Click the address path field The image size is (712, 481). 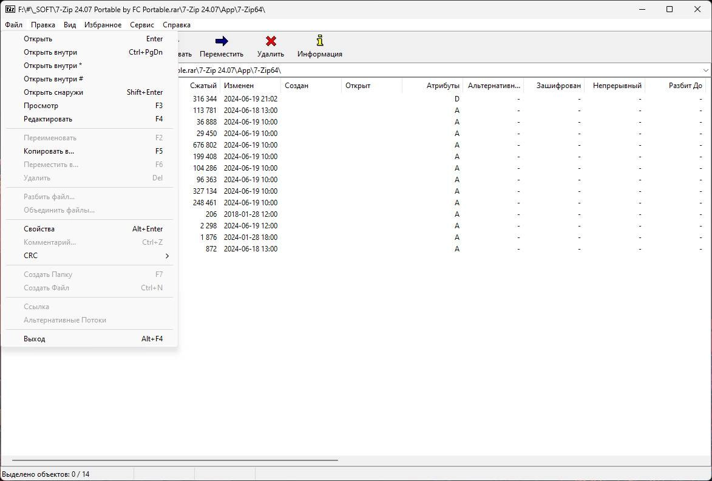point(438,70)
